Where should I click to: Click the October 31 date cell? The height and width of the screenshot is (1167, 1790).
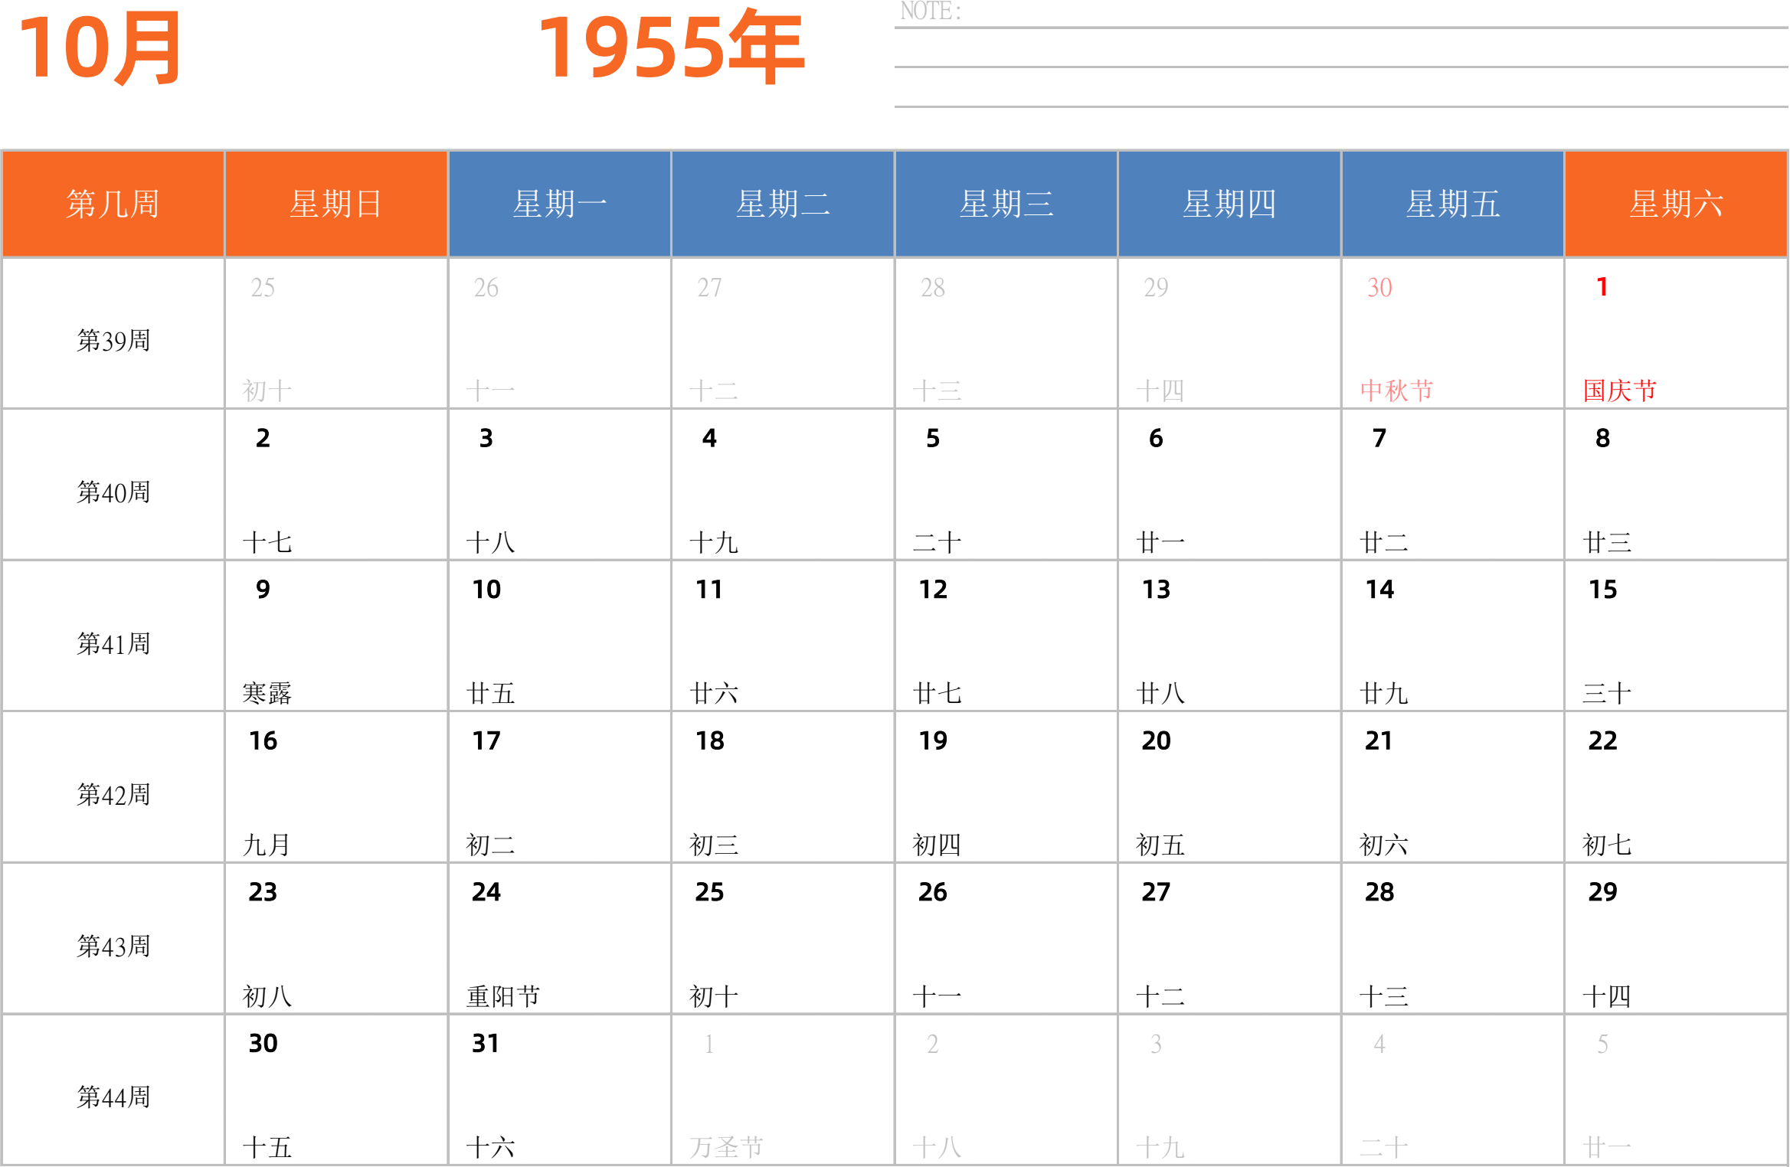point(559,1090)
